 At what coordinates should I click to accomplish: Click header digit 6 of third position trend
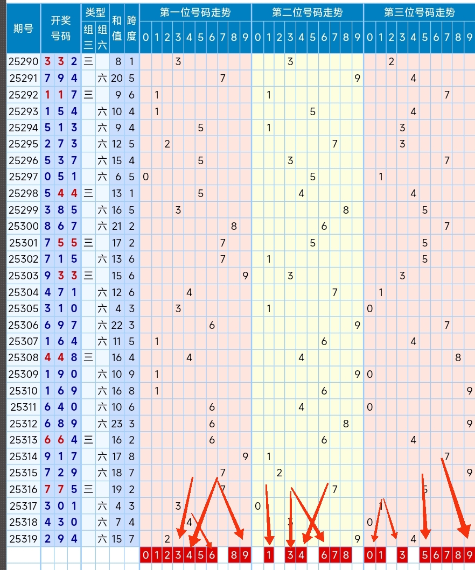coord(436,37)
